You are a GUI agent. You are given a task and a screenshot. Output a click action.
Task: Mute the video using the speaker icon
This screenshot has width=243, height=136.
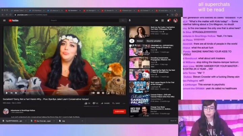coord(16,93)
